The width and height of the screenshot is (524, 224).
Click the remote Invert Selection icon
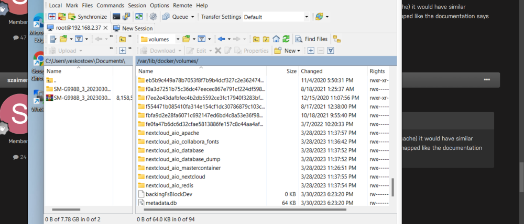(331, 51)
